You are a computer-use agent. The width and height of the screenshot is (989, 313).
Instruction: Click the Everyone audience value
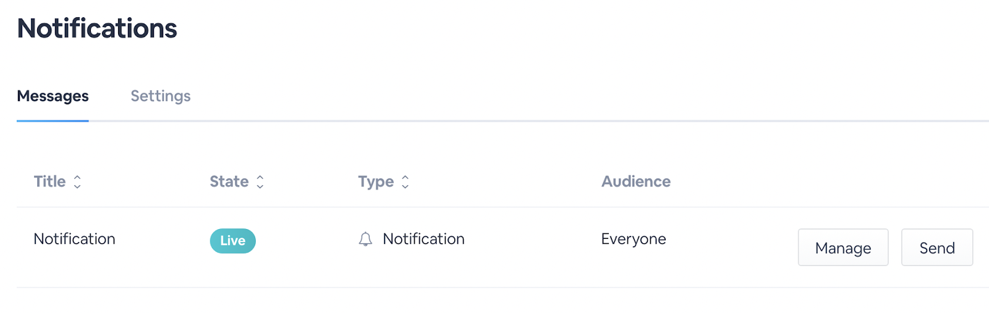(x=634, y=239)
